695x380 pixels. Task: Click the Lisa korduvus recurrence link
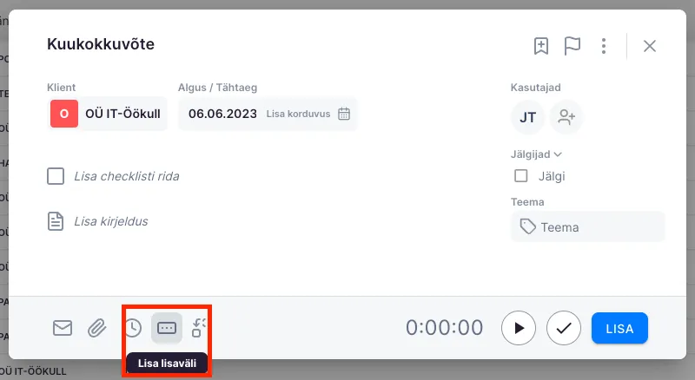(x=298, y=115)
